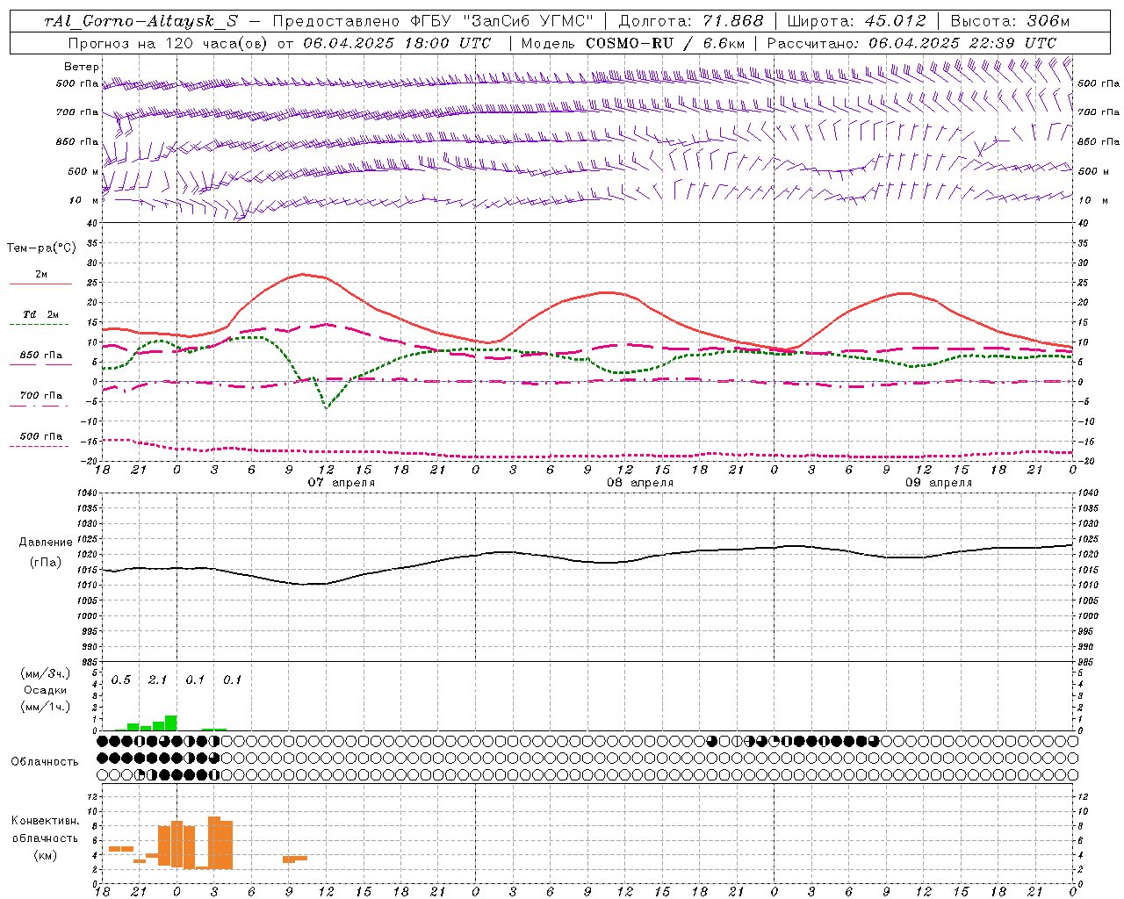Click the 09 апреля date label

tap(938, 483)
